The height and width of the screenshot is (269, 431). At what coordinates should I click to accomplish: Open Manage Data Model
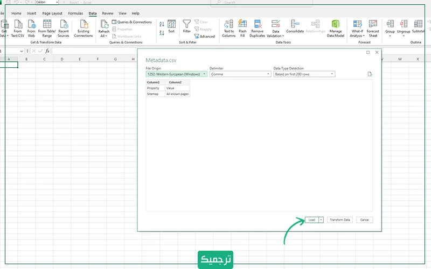coord(336,29)
